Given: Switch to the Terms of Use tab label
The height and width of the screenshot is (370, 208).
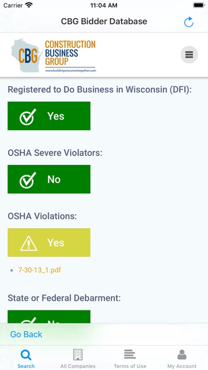Looking at the screenshot, I should click(130, 366).
